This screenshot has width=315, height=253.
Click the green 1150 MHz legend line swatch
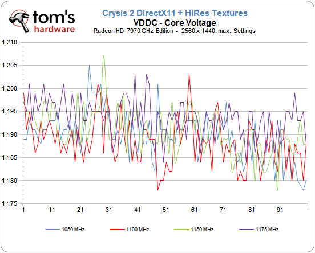[181, 229]
